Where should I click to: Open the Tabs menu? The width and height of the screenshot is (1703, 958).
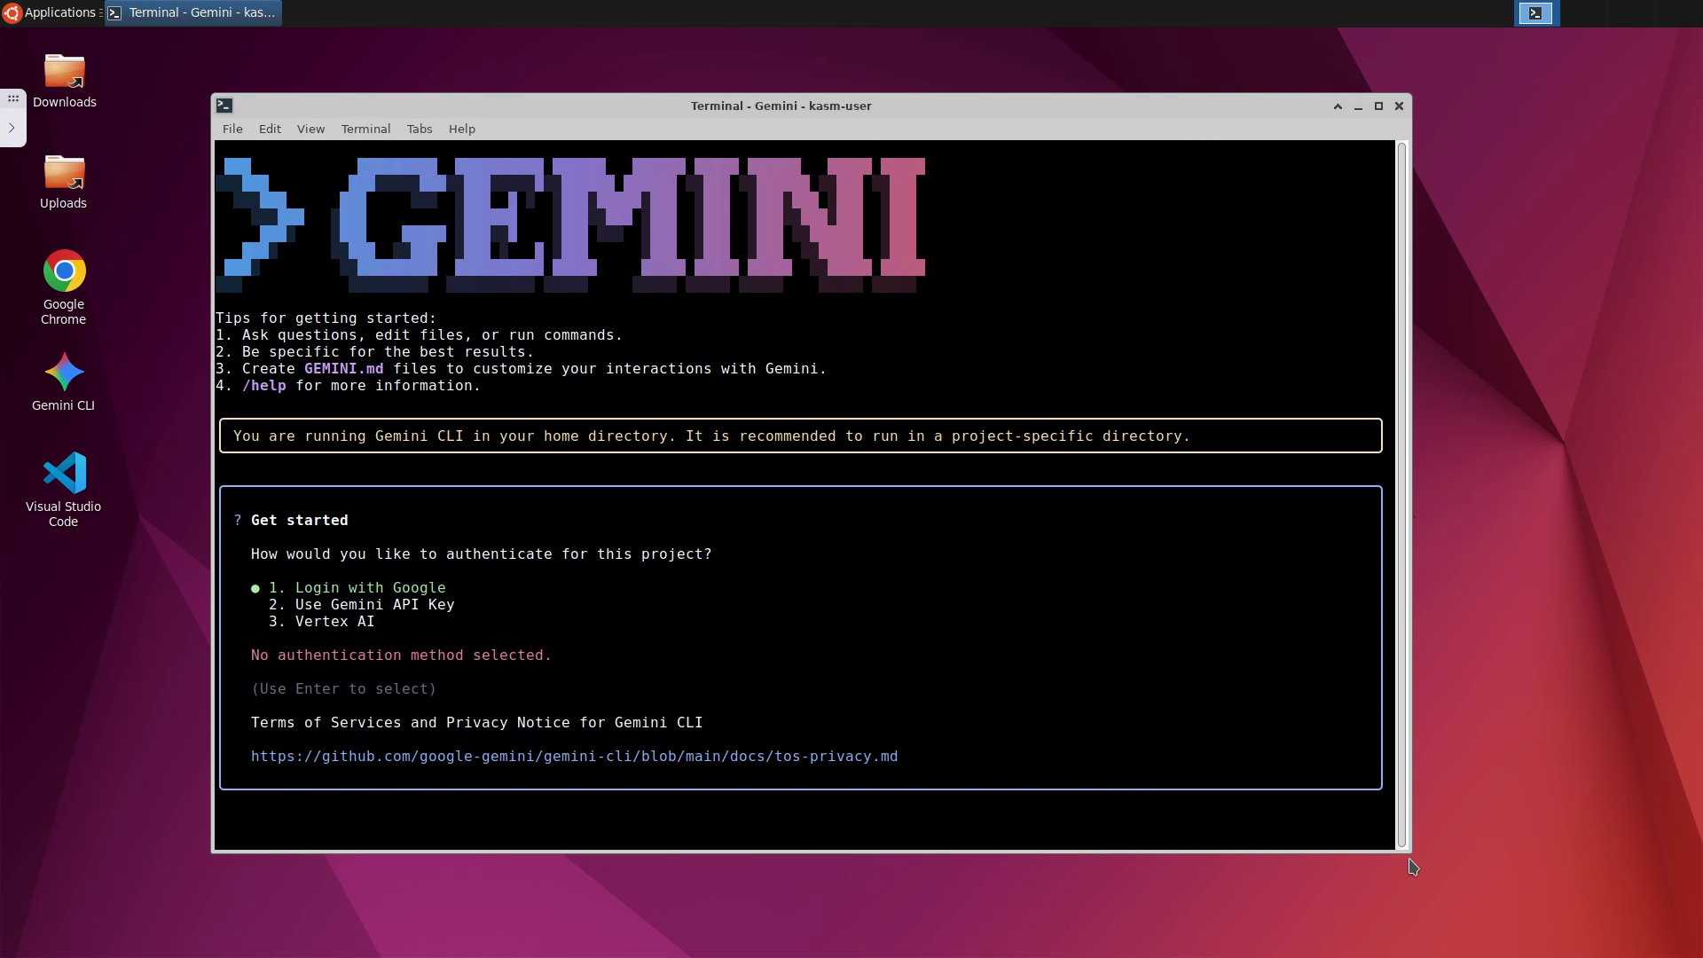(420, 130)
